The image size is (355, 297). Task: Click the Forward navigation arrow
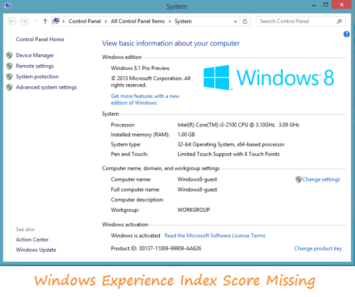25,22
